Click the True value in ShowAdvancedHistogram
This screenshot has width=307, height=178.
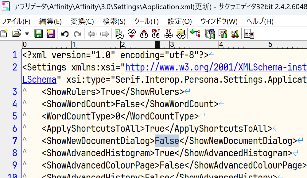pyautogui.click(x=165, y=153)
